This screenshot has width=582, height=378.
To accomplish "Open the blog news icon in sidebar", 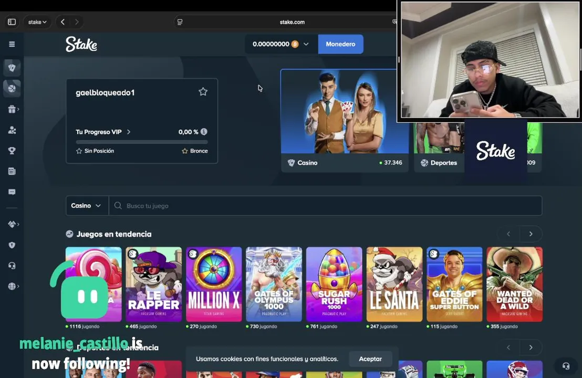I will pos(12,171).
